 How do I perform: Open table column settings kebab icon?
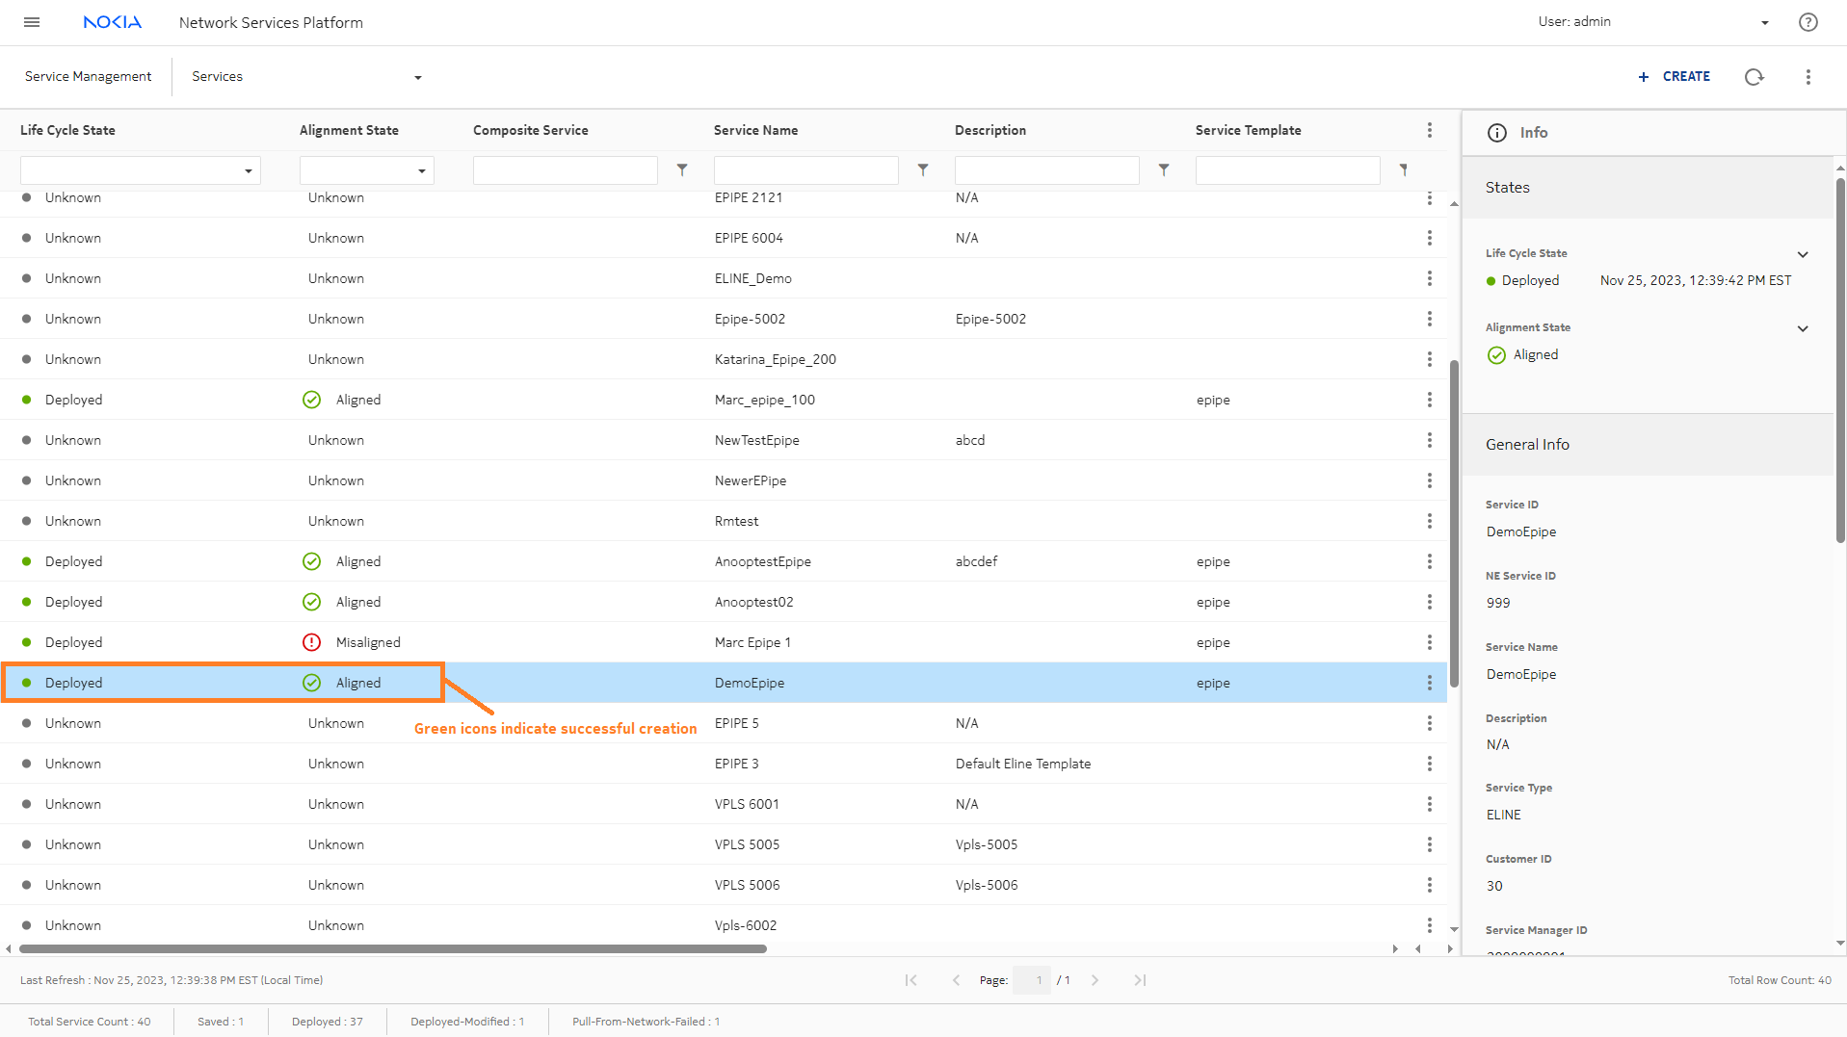[1429, 130]
